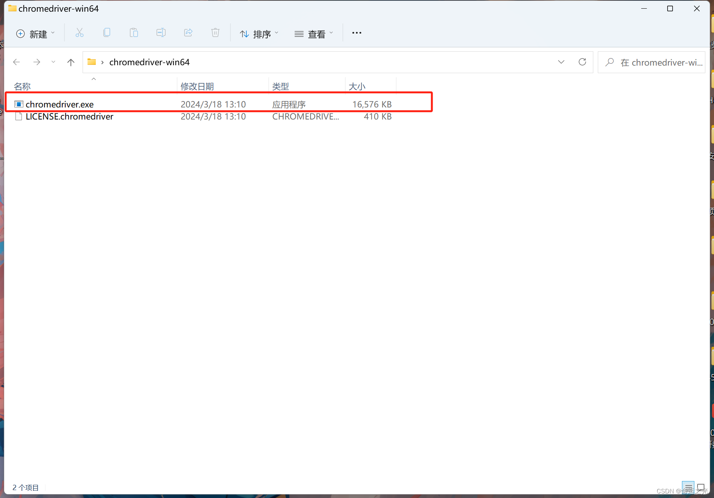The height and width of the screenshot is (498, 714).
Task: Expand the address bar history dropdown
Action: coord(561,62)
